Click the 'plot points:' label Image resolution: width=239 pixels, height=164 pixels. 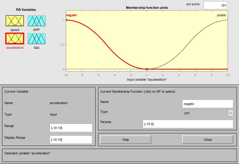click(193, 4)
